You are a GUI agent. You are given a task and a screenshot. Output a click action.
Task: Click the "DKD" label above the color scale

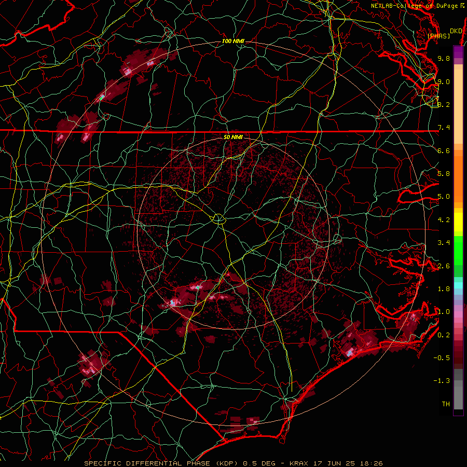coord(456,31)
